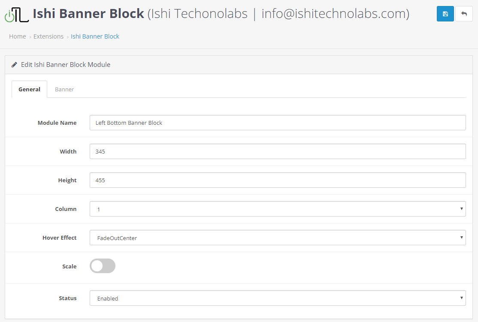
Task: Click the pencil edit icon in panel header
Action: [x=15, y=65]
